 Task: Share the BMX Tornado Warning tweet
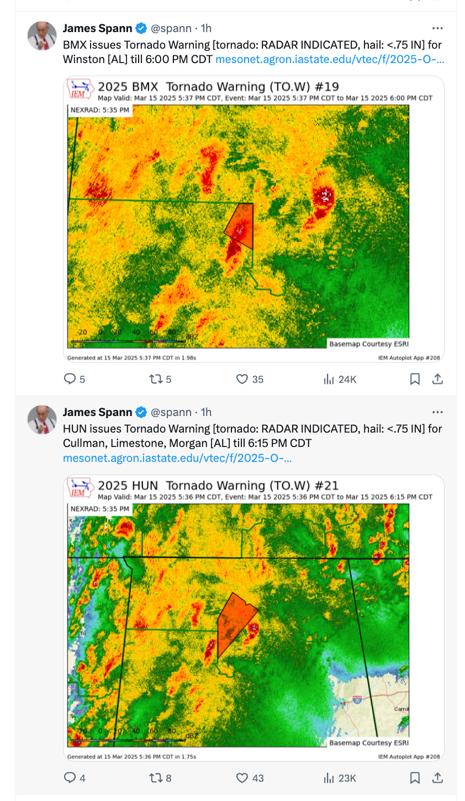tap(437, 379)
